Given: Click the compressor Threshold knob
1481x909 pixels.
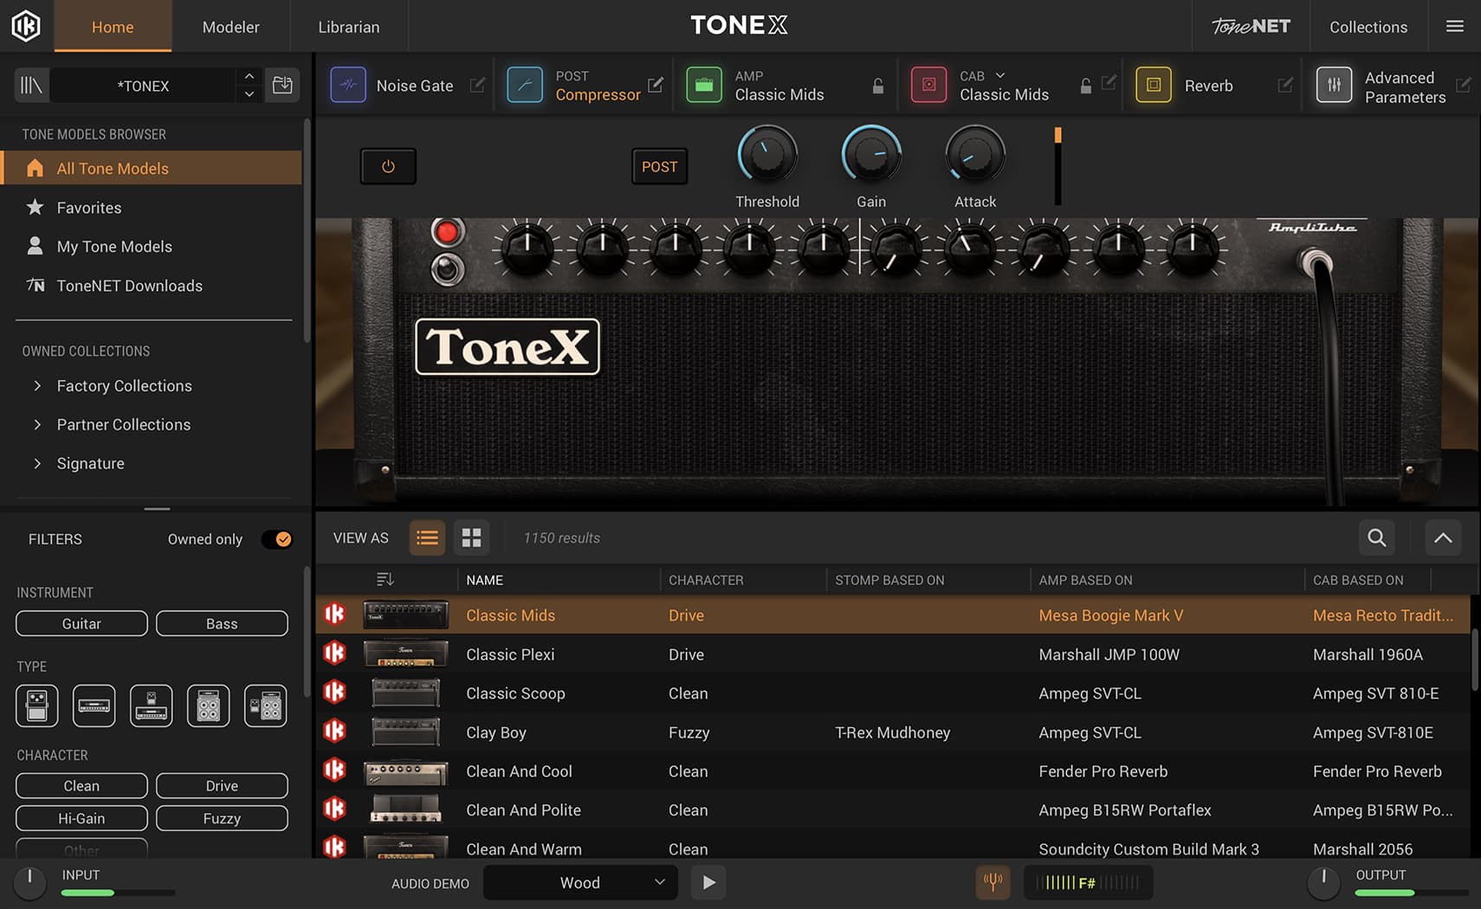Looking at the screenshot, I should 767,156.
